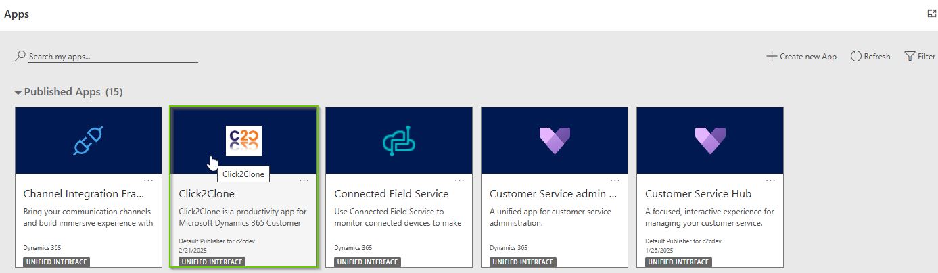Image resolution: width=938 pixels, height=273 pixels.
Task: Open the Connected Field Service title
Action: click(392, 194)
